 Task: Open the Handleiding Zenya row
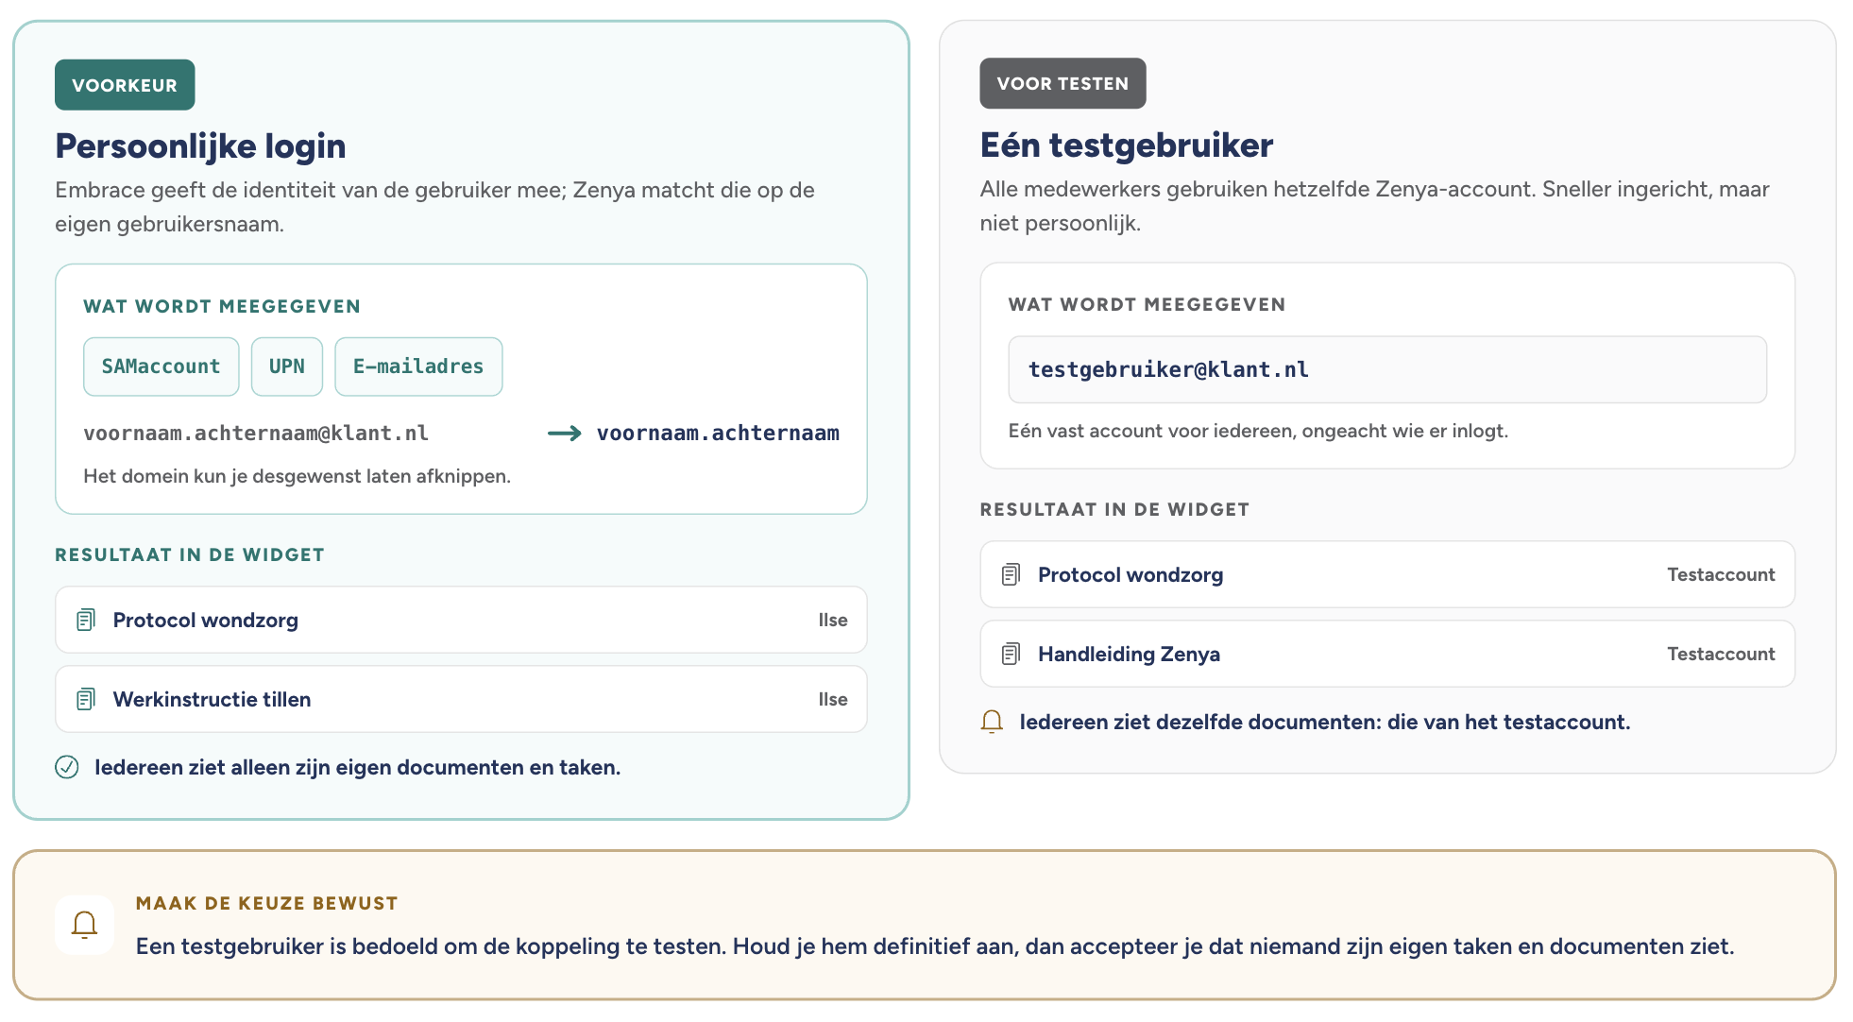tap(1387, 654)
